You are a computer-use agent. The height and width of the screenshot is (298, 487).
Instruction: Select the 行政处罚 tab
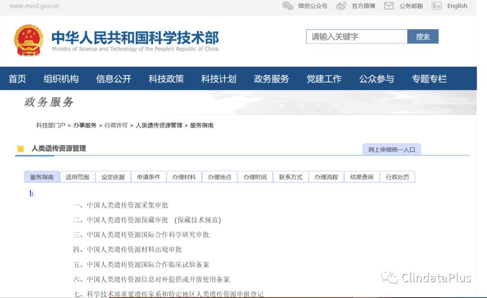pos(397,177)
